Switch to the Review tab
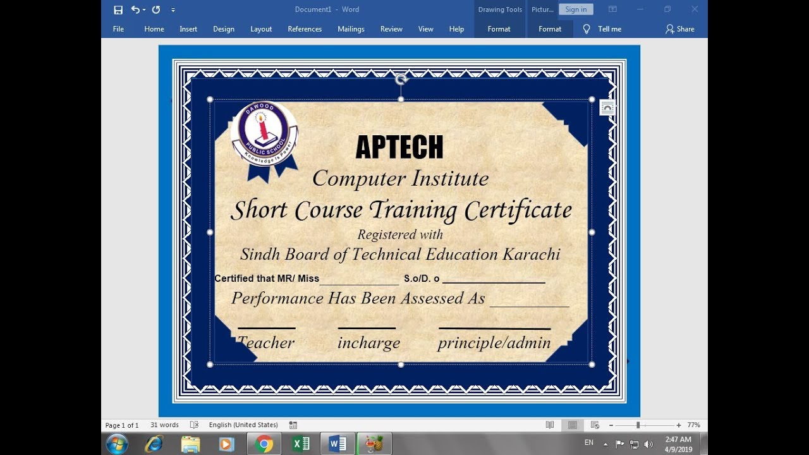The image size is (809, 455). point(391,29)
